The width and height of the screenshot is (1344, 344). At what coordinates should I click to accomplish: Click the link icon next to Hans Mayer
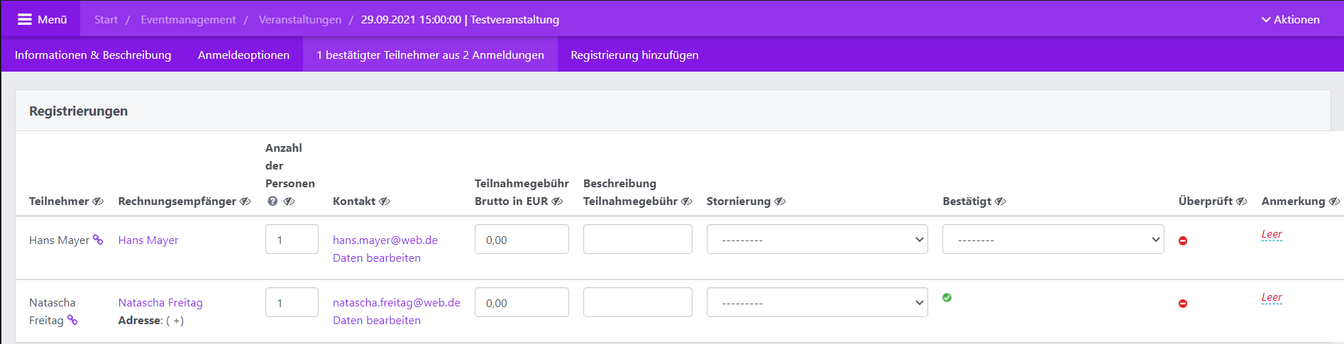point(98,240)
